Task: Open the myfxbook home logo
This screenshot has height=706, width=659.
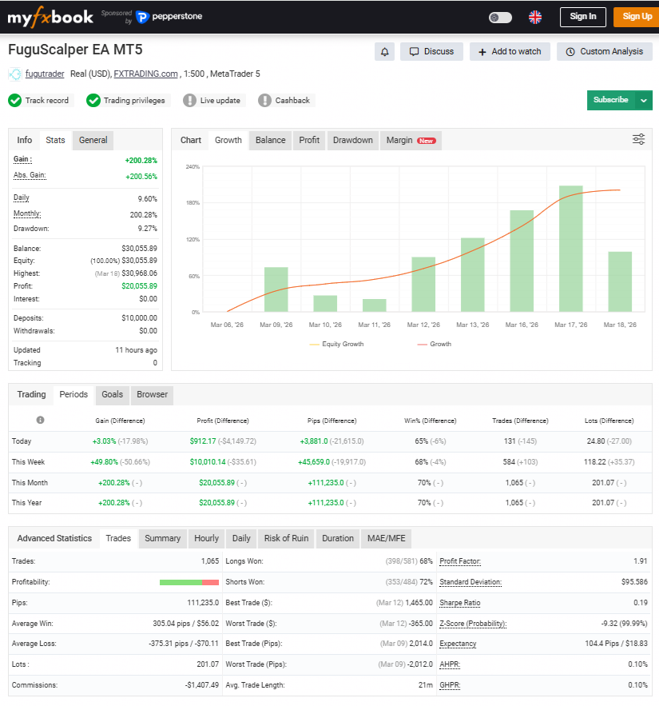Action: point(50,18)
